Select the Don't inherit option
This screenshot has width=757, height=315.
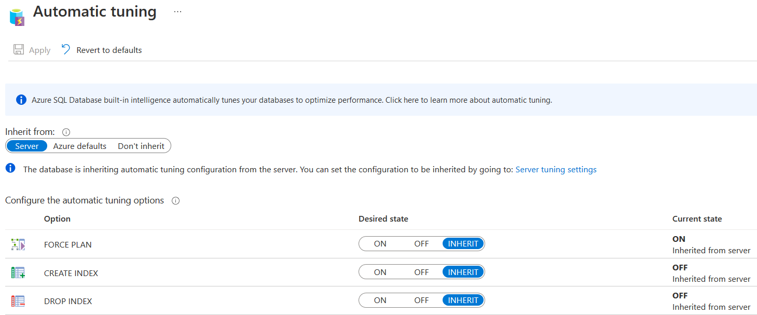141,146
